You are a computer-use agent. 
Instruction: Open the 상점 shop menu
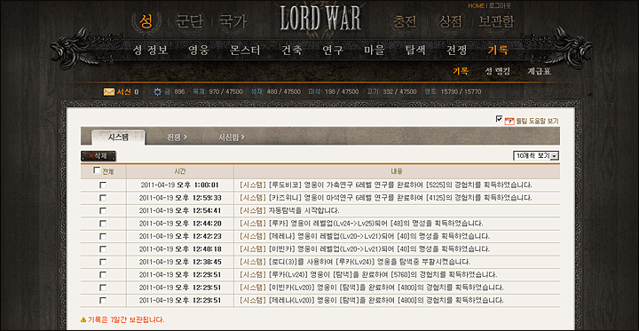450,21
